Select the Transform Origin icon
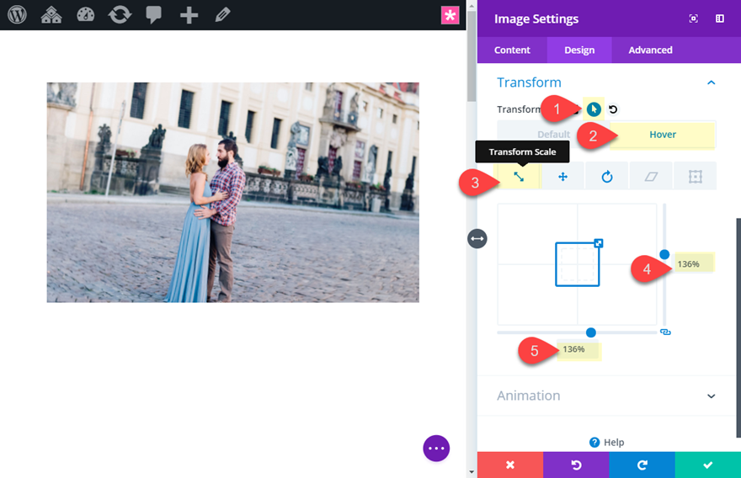The height and width of the screenshot is (478, 741). click(x=695, y=177)
